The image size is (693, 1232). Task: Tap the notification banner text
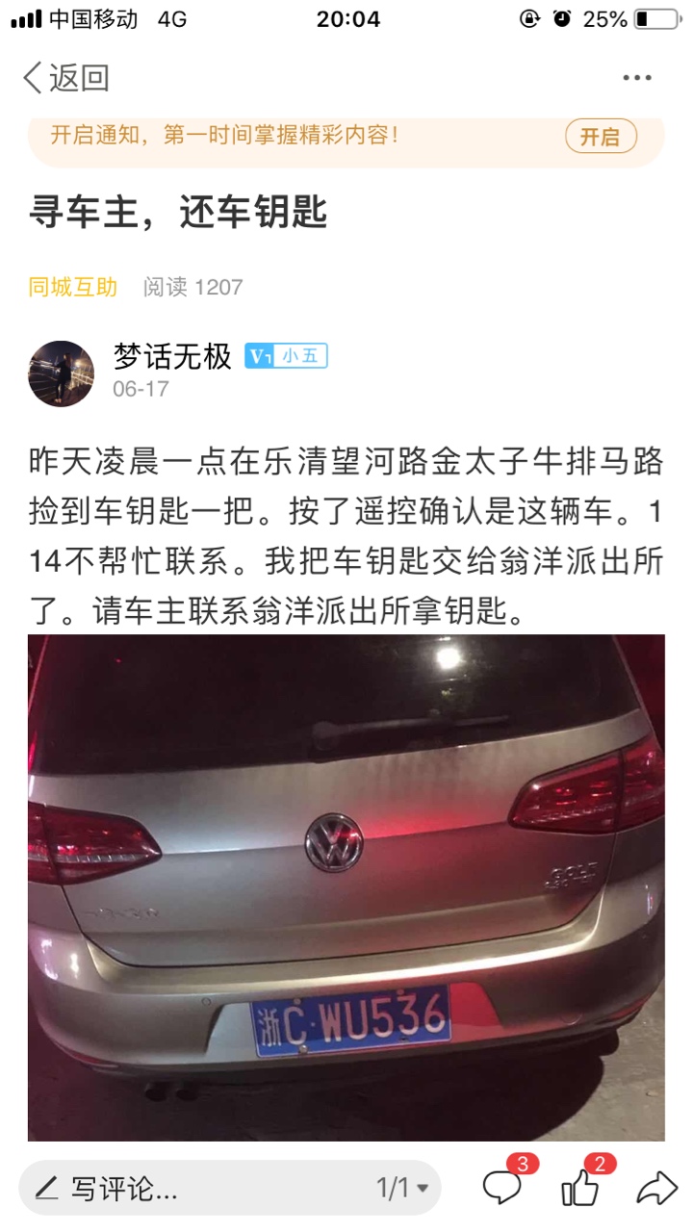click(x=224, y=136)
